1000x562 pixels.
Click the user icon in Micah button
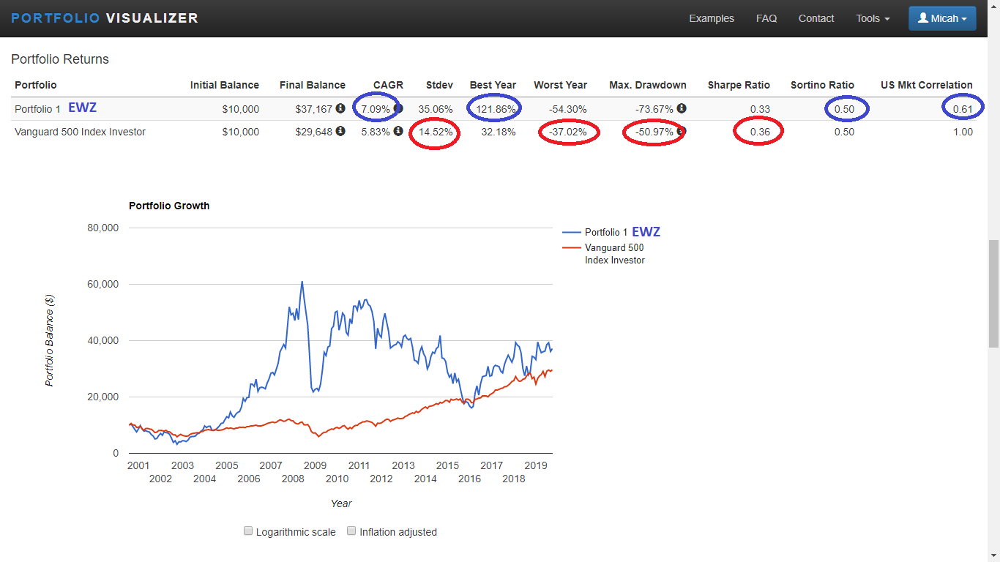pyautogui.click(x=922, y=18)
